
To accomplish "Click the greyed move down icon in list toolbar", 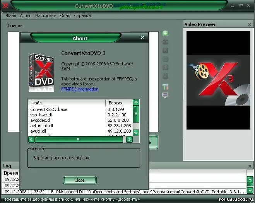I will 165,76.
